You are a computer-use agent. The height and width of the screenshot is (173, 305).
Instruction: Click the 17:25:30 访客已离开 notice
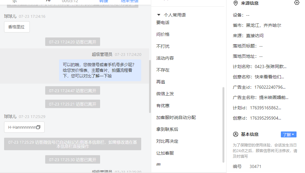coord(72,160)
